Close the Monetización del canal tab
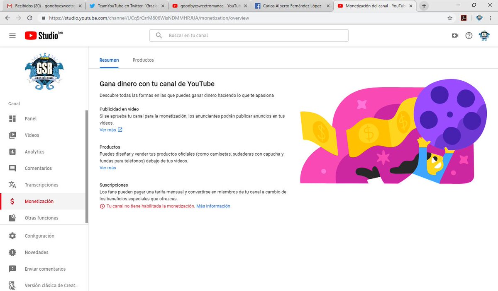Screen dimensions: 498x291 click(x=410, y=6)
